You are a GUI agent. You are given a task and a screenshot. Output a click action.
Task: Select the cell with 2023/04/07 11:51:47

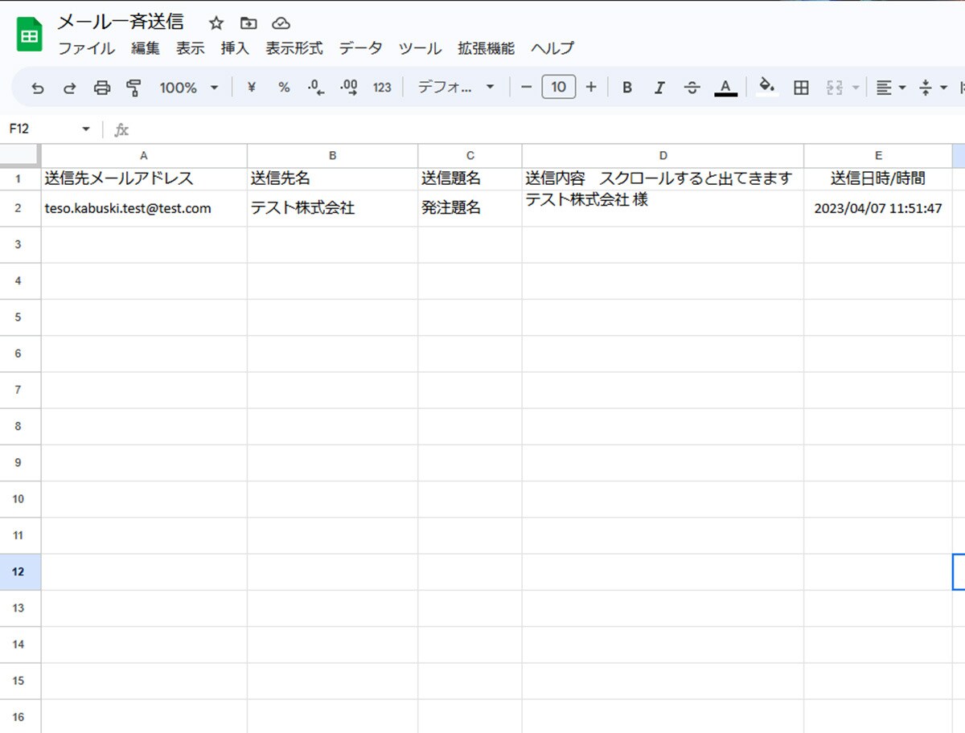pos(878,208)
